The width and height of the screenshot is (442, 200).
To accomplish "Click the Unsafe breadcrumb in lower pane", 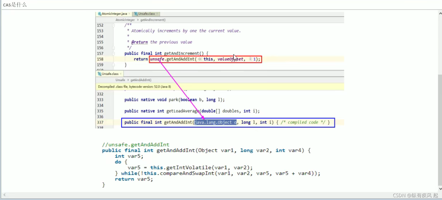I will [x=120, y=80].
